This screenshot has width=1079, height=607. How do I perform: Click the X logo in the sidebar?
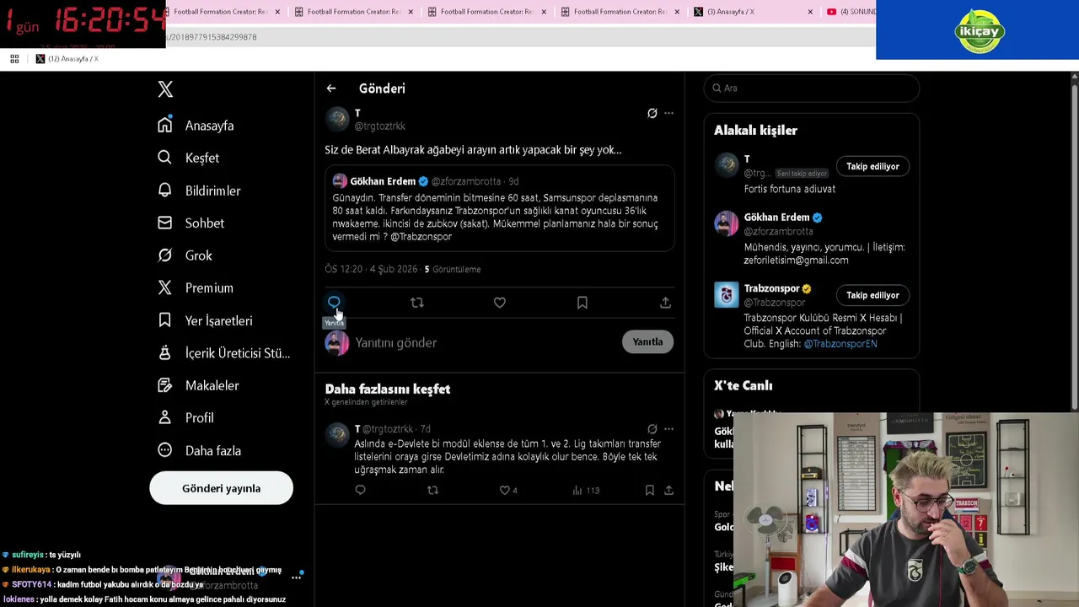coord(165,89)
